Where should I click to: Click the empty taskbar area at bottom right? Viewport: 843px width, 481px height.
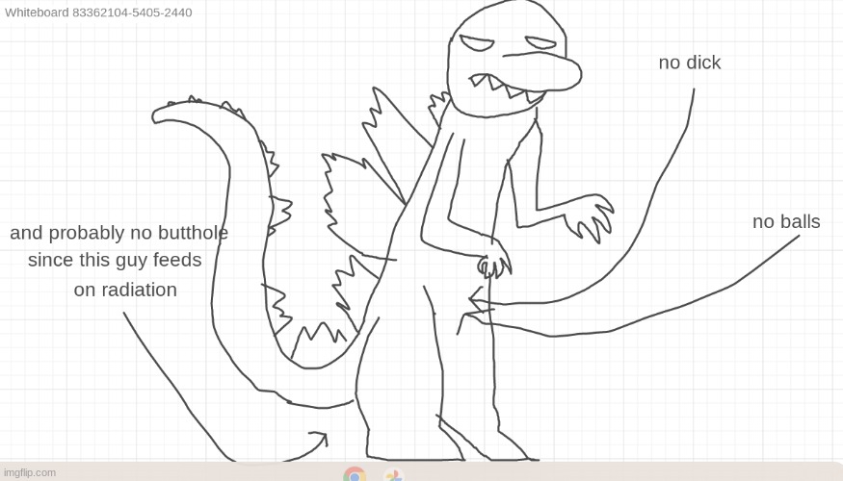tap(674, 472)
